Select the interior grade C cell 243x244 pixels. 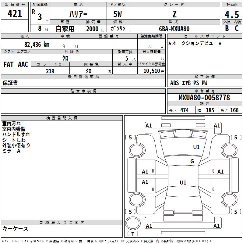click(x=237, y=28)
